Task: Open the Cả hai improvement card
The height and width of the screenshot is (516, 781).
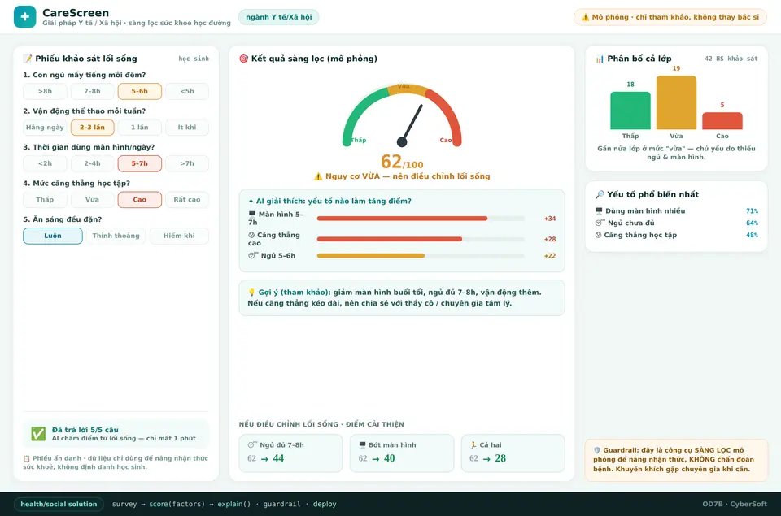Action: pos(513,453)
